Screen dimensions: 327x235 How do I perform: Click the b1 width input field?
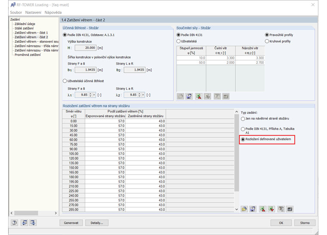pos(86,70)
